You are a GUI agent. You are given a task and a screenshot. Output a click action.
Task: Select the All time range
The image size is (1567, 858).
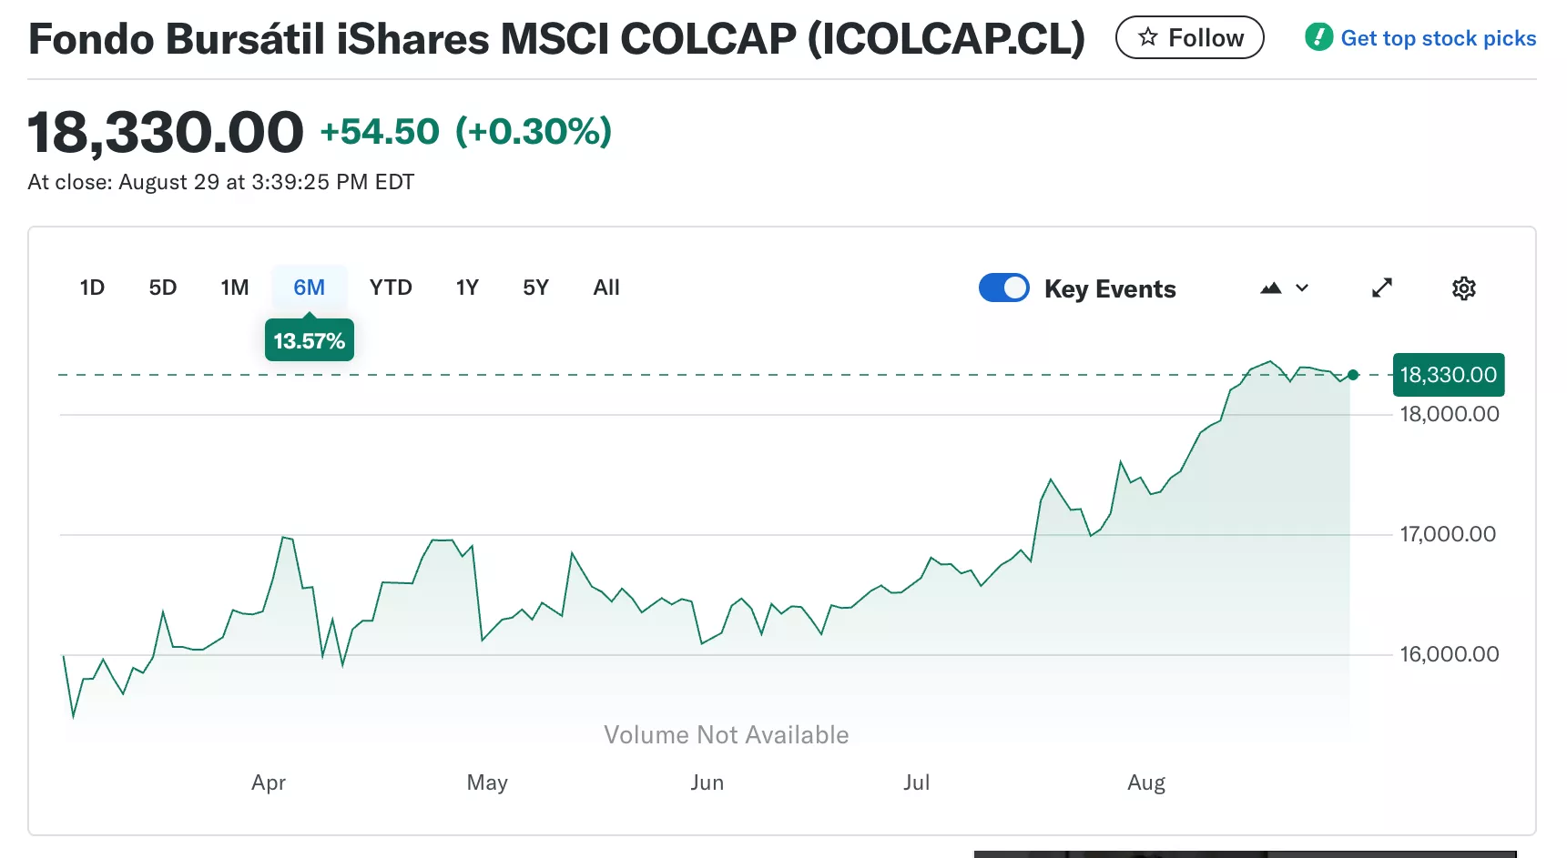point(606,288)
